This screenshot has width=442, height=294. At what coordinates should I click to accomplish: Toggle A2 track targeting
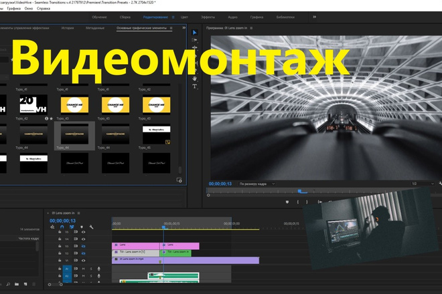coord(67,276)
